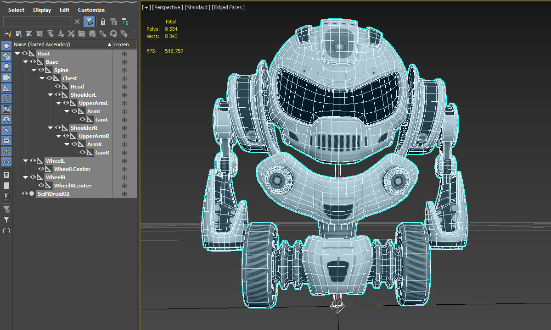
Task: Open the Select menu
Action: pos(17,10)
